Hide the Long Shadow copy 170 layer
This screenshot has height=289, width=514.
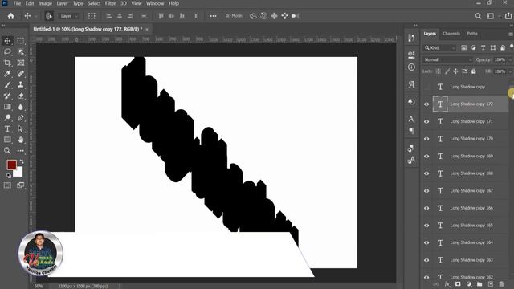point(426,139)
